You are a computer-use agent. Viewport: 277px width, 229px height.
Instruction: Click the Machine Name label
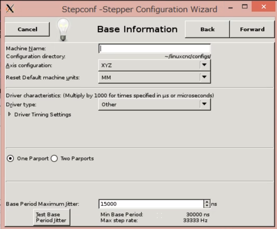pyautogui.click(x=26, y=48)
